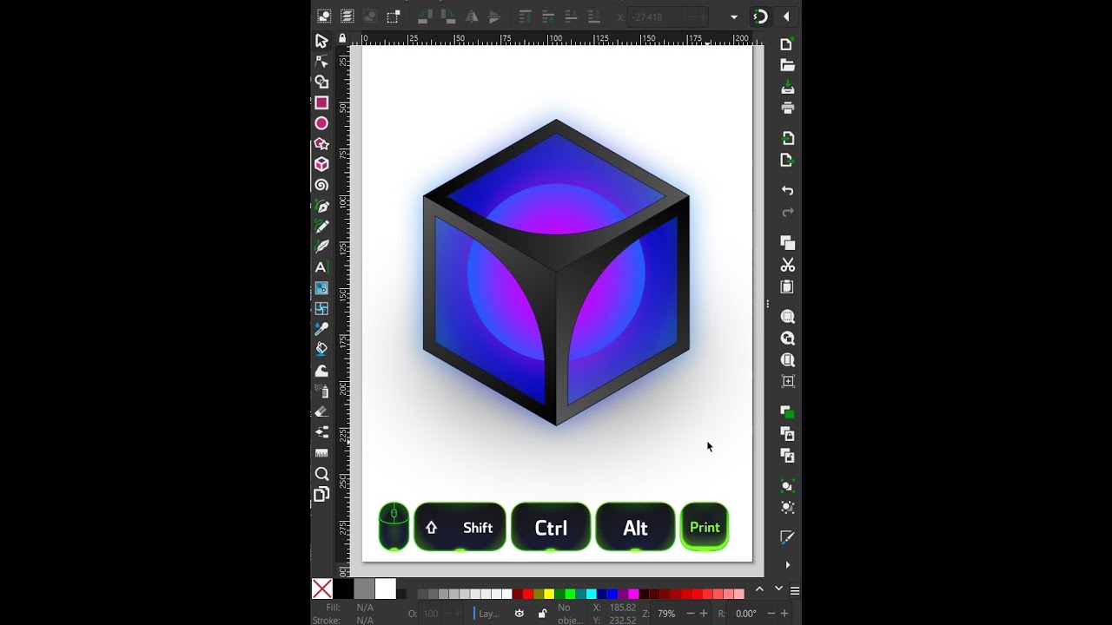This screenshot has width=1112, height=625.
Task: Increase zoom with the plus button
Action: [x=704, y=614]
